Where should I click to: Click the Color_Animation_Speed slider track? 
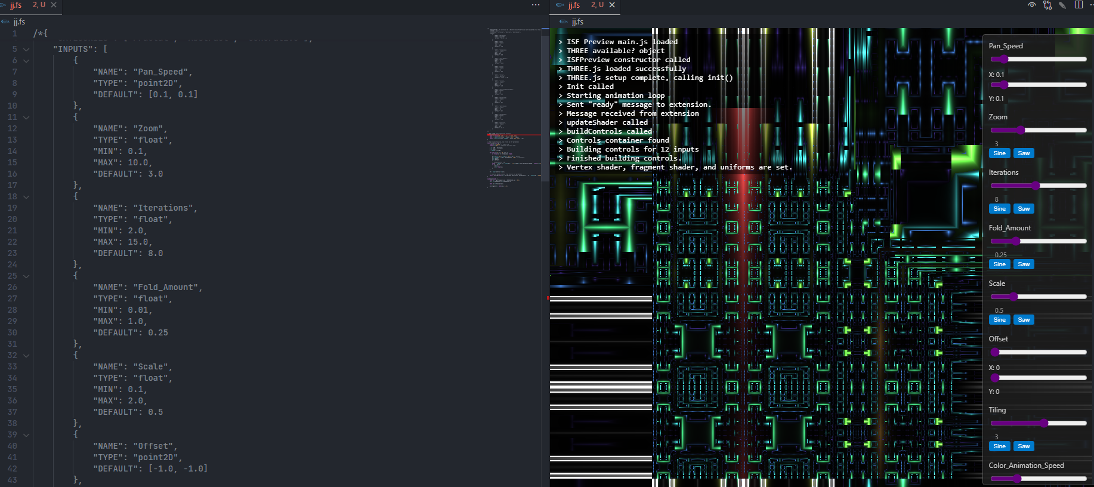[x=1039, y=478]
